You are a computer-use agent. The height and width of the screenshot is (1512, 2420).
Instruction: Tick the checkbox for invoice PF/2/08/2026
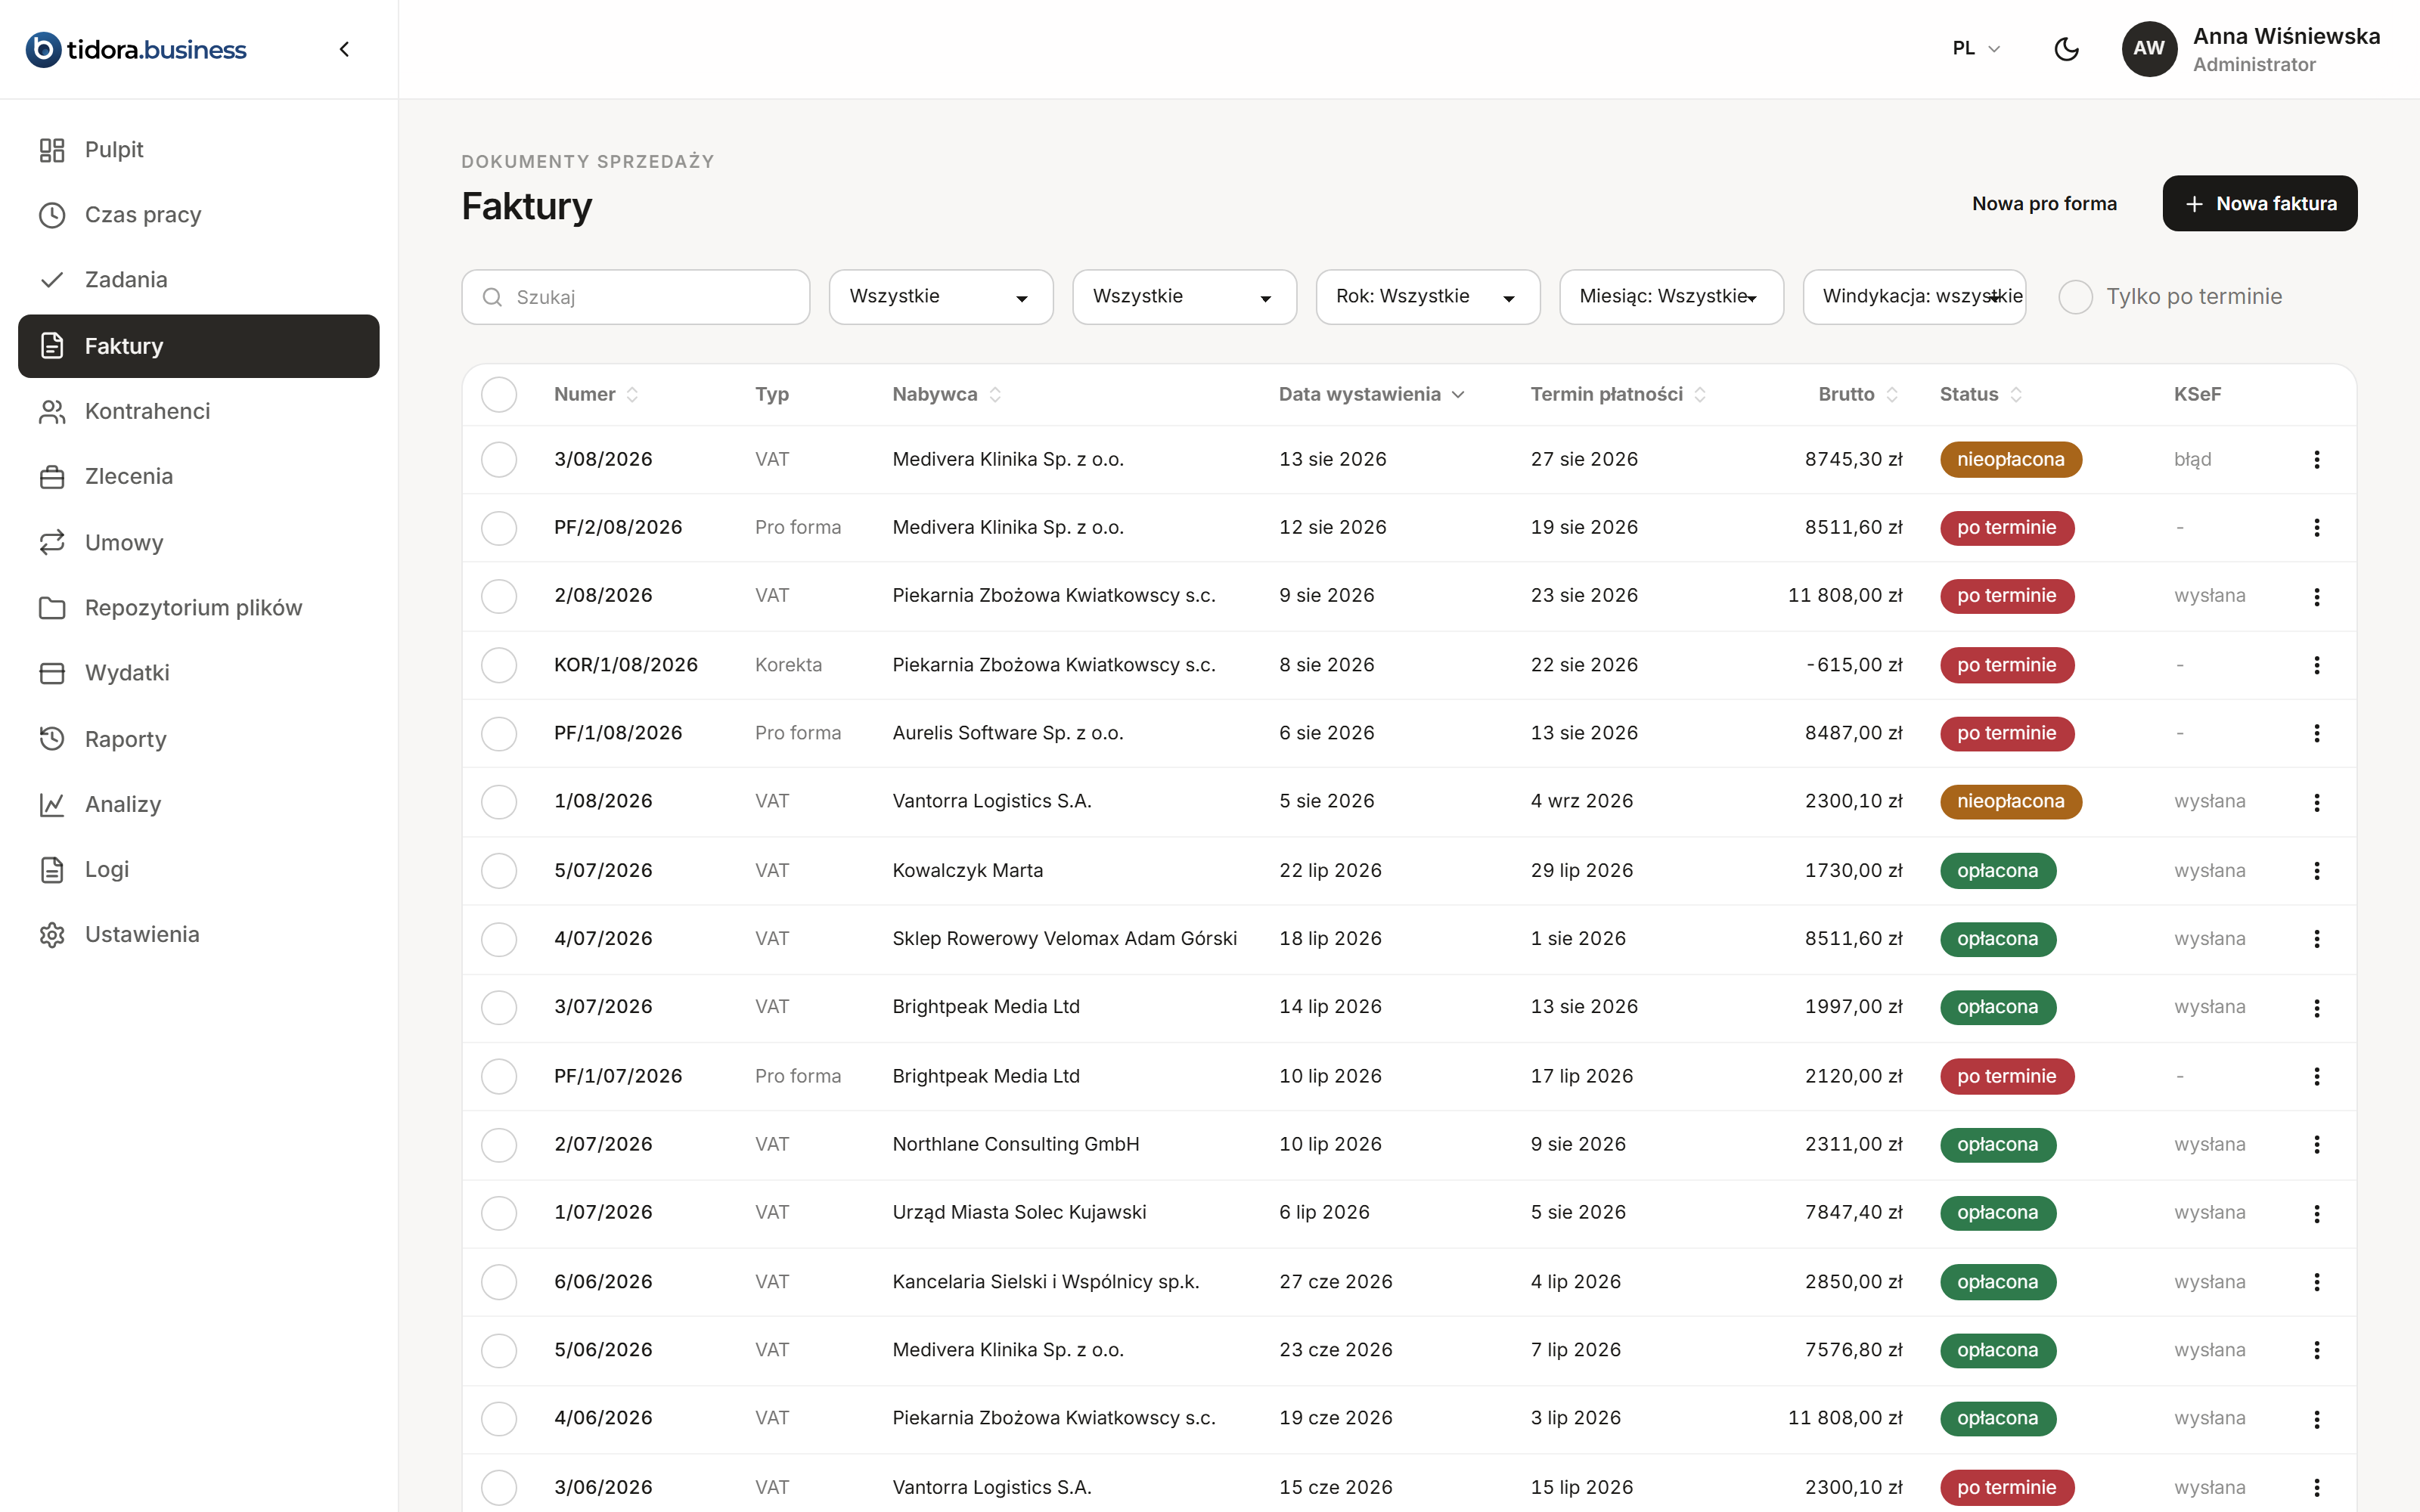499,528
